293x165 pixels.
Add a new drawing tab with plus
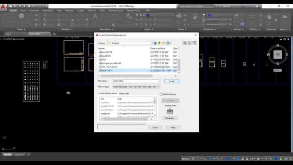pos(54,34)
